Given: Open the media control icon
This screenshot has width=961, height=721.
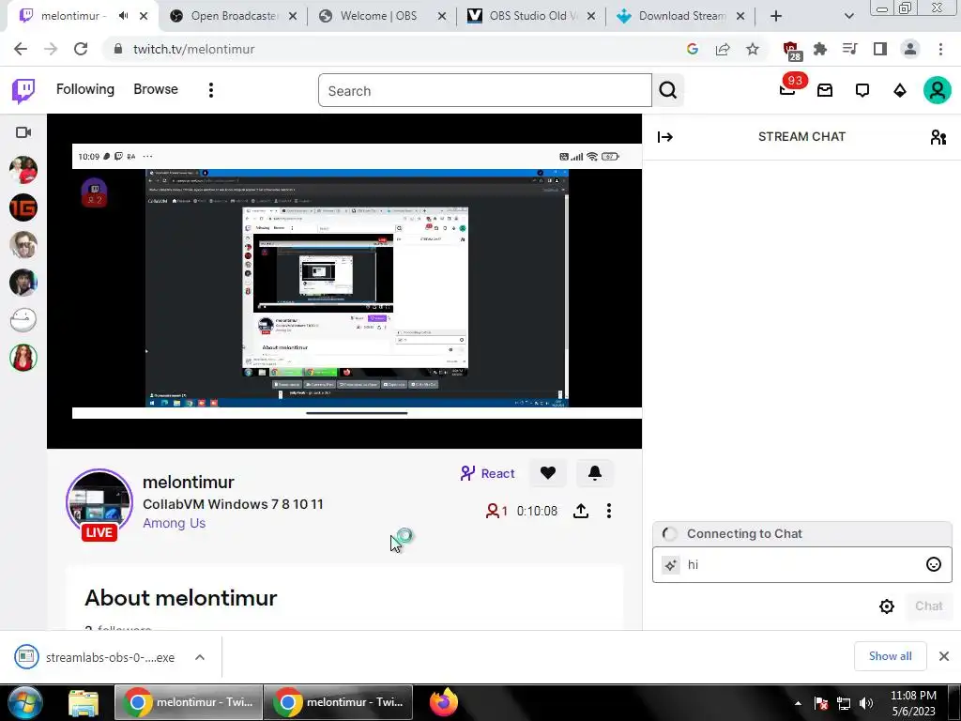Looking at the screenshot, I should coord(850,49).
